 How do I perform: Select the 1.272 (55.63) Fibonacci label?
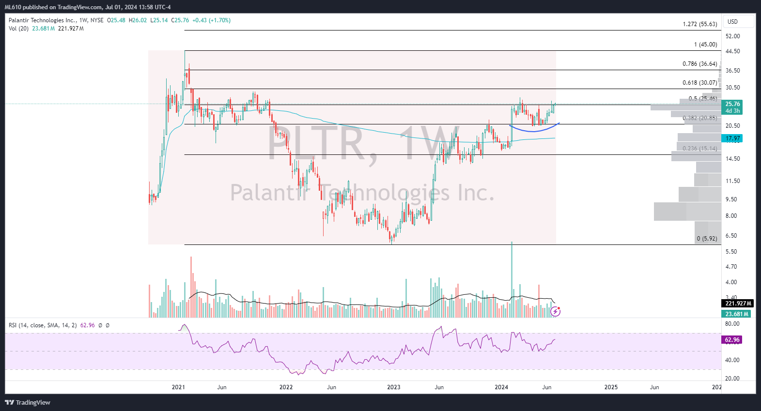coord(700,24)
